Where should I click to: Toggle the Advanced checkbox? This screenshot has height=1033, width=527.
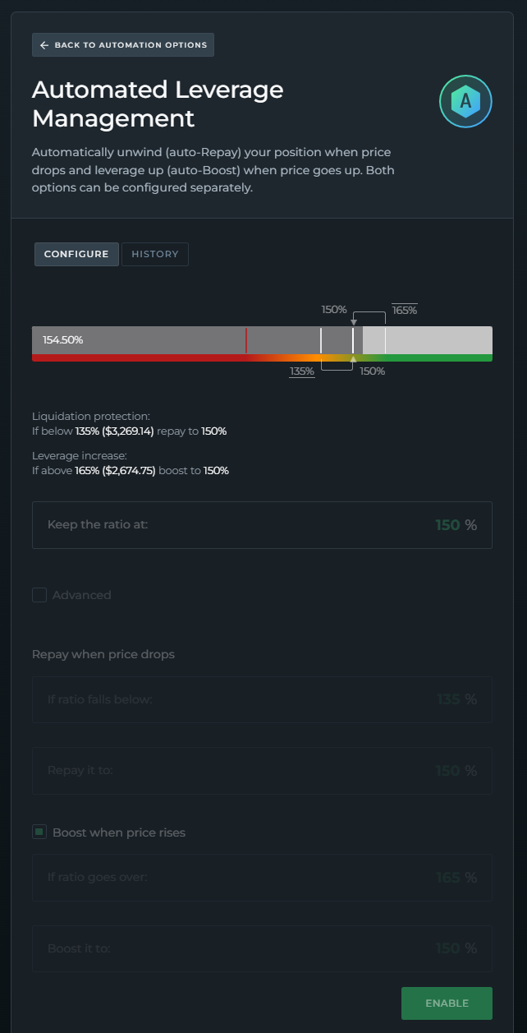pyautogui.click(x=39, y=595)
